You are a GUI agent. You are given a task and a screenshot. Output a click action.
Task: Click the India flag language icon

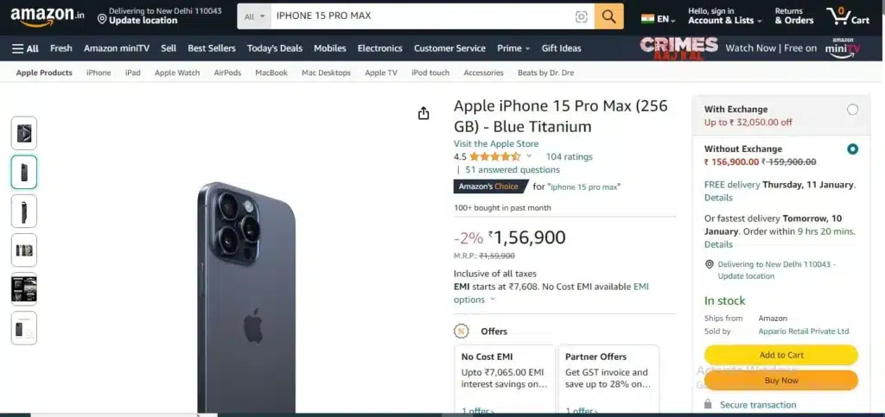[647, 19]
